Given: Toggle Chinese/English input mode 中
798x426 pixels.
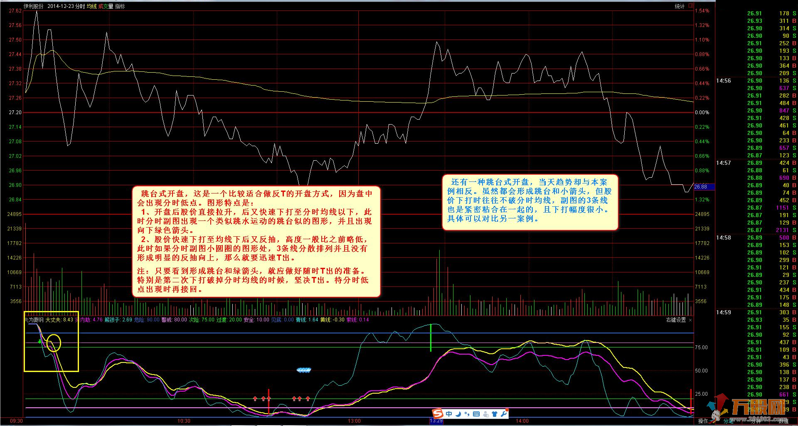Looking at the screenshot, I should click(x=449, y=414).
